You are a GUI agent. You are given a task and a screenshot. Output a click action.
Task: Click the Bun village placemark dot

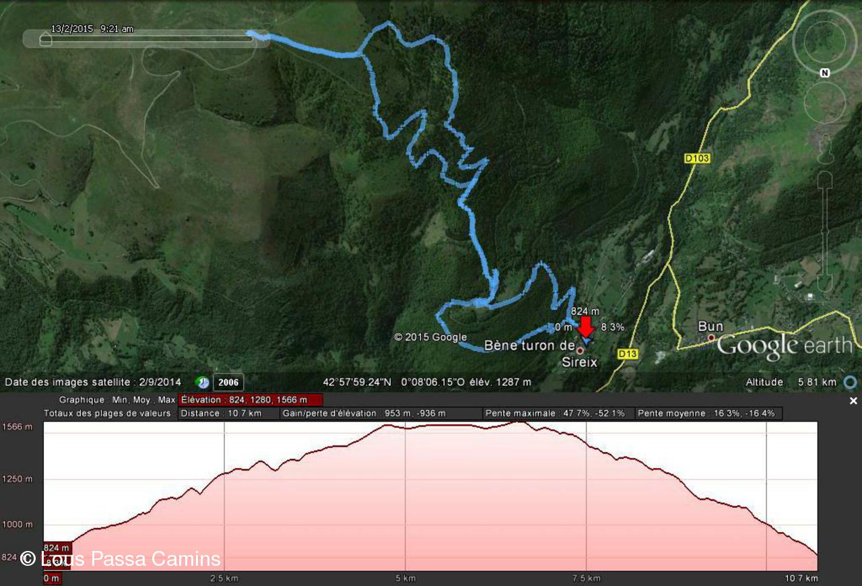click(x=711, y=337)
